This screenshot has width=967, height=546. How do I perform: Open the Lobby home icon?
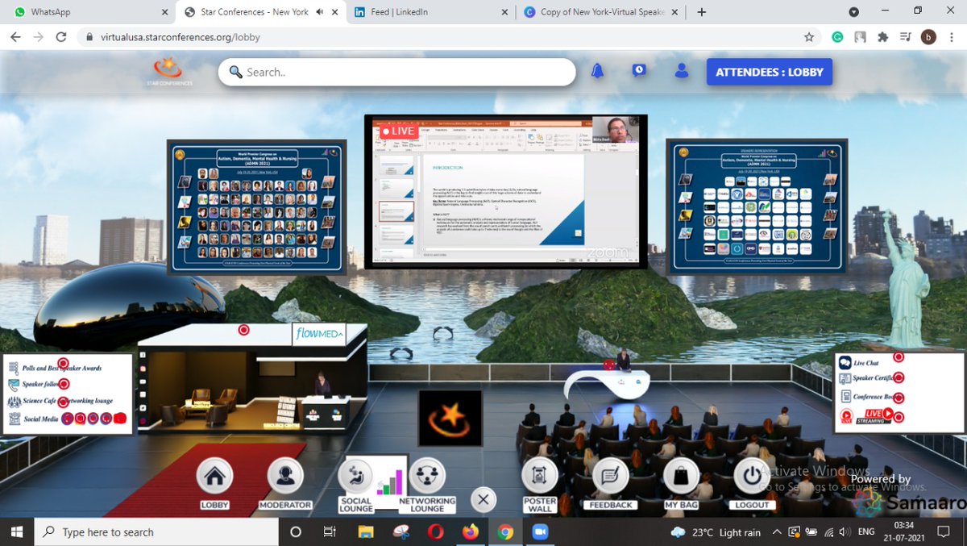214,476
